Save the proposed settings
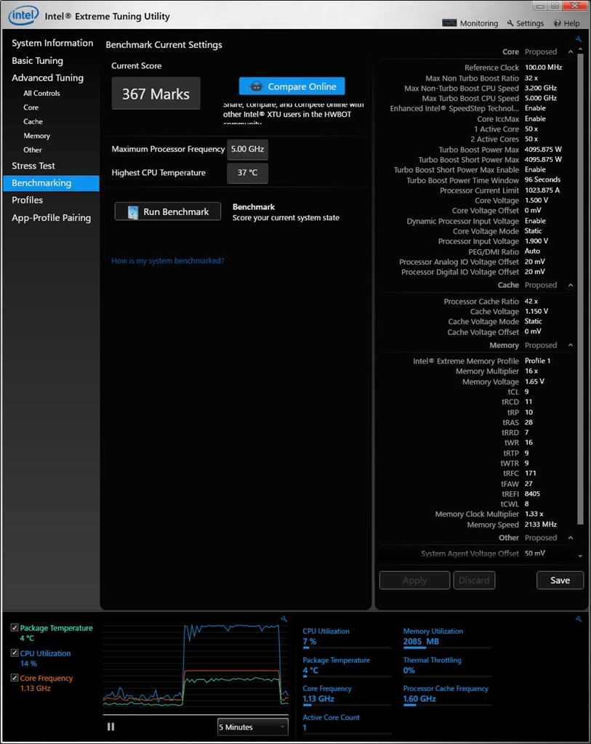The width and height of the screenshot is (591, 744). [x=560, y=581]
